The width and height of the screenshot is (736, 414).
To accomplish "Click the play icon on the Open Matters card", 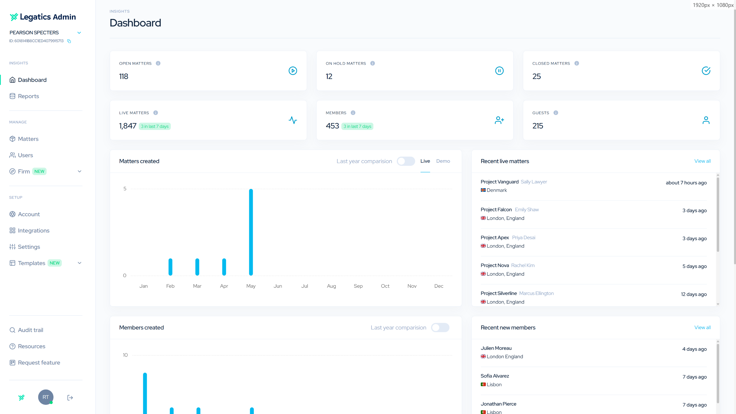I will pos(293,71).
